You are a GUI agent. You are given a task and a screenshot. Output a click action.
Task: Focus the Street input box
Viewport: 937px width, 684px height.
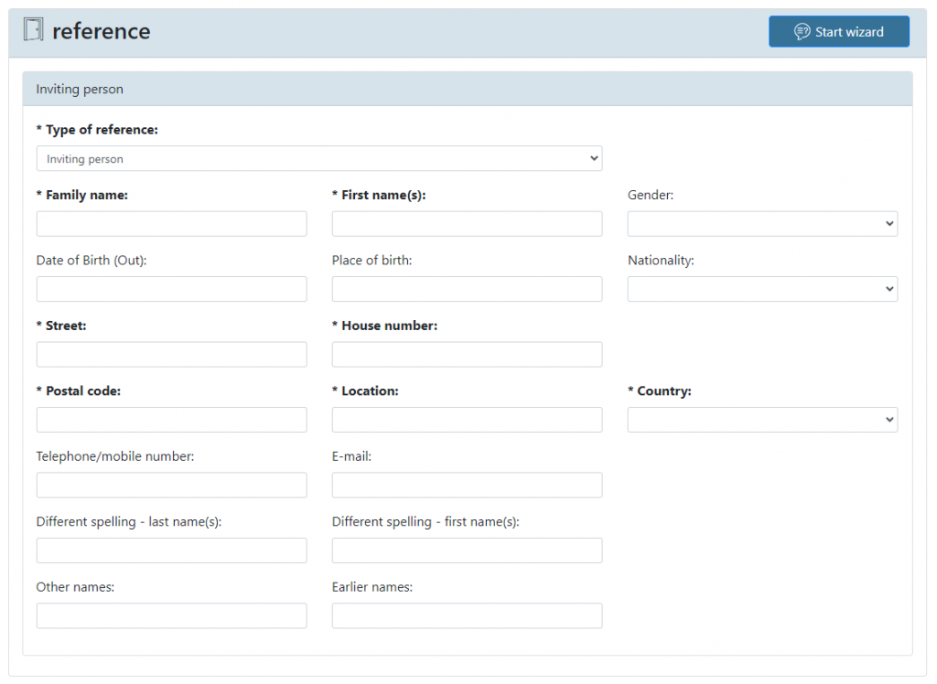coord(171,355)
